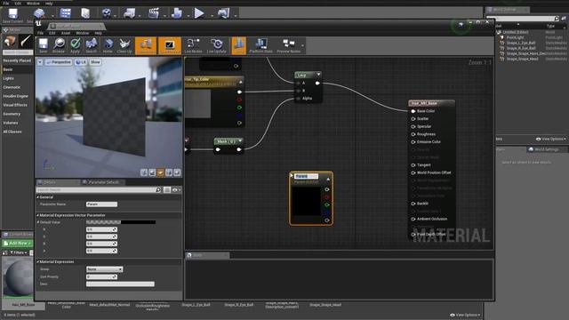Open View Options in World Outliner
This screenshot has width=569, height=320.
click(x=551, y=139)
